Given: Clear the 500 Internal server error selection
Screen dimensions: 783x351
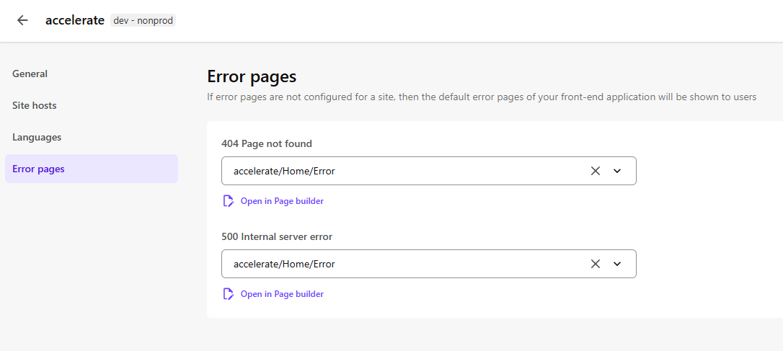Looking at the screenshot, I should [595, 264].
